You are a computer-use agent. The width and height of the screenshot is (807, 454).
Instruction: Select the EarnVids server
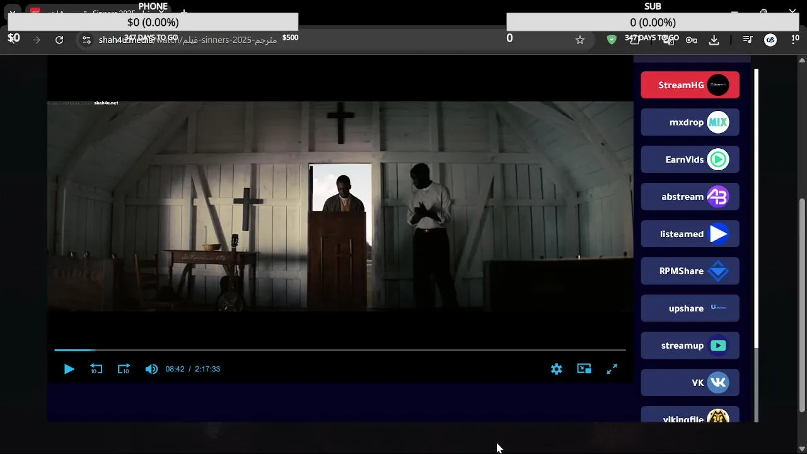[x=690, y=160]
